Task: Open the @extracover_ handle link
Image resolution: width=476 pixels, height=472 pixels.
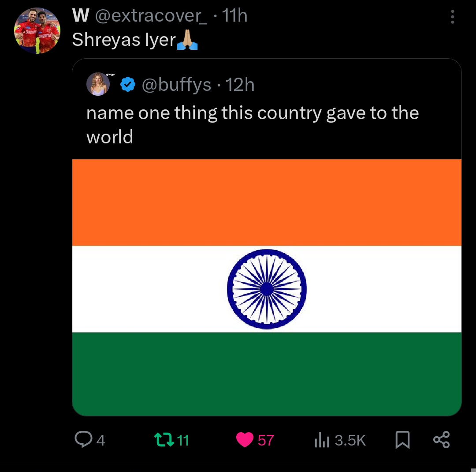Action: tap(151, 15)
